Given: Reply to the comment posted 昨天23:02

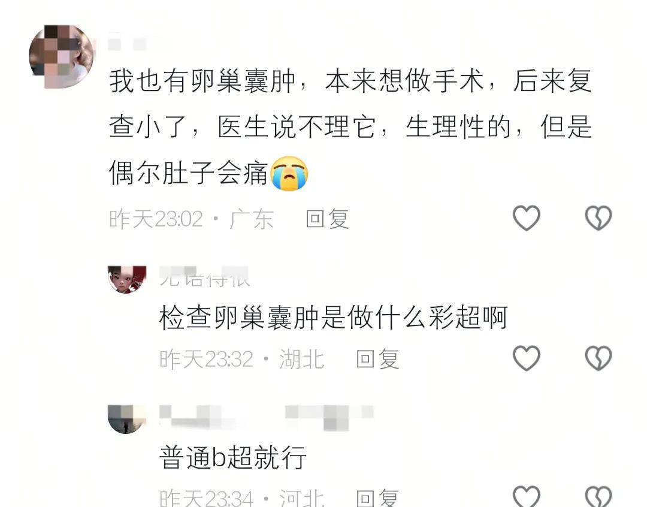Looking at the screenshot, I should [328, 218].
